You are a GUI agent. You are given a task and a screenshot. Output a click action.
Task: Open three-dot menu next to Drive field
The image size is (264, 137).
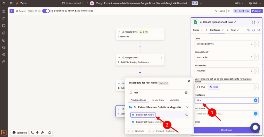(257, 44)
